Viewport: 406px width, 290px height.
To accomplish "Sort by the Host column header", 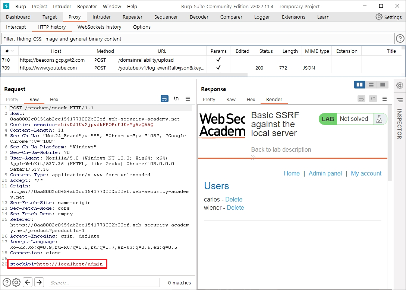I will coord(56,51).
